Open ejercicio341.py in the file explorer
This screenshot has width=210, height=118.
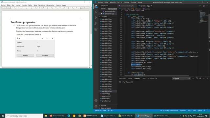(x=107, y=89)
